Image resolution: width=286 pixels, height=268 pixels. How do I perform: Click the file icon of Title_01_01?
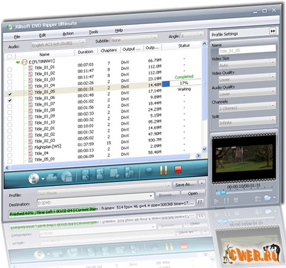point(30,68)
